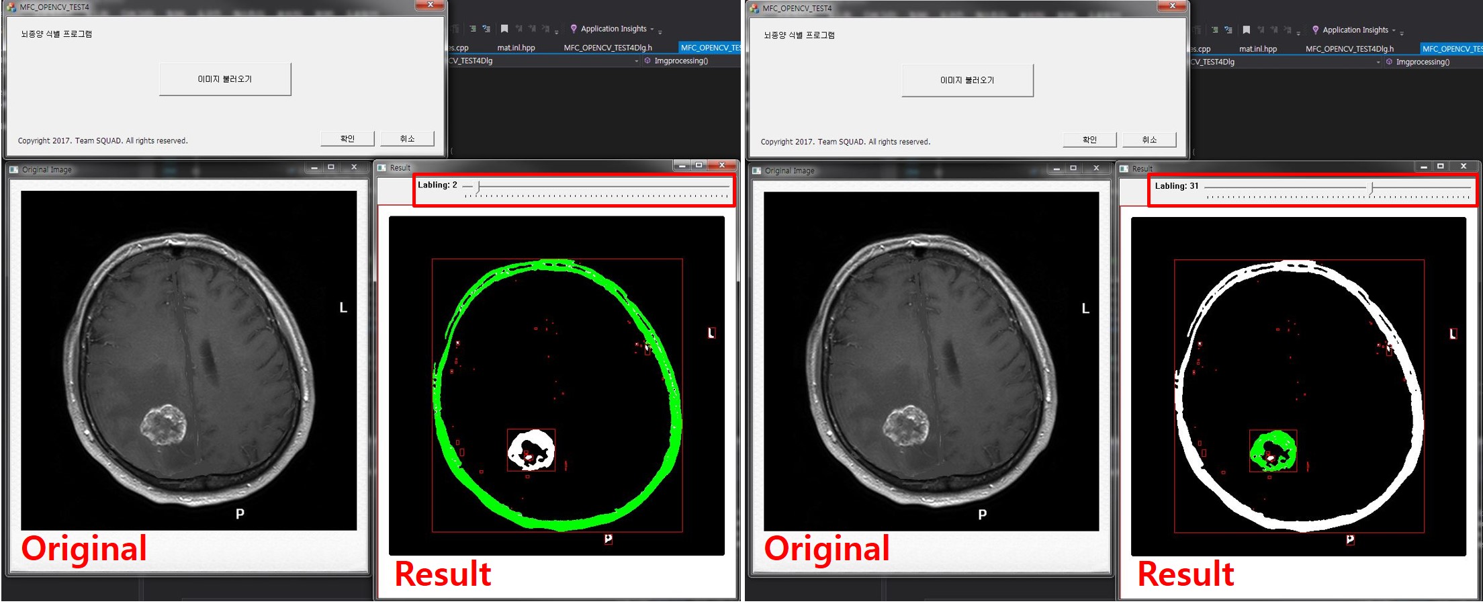Image resolution: width=1483 pixels, height=614 pixels.
Task: Click right '확인' OK button
Action: (1089, 140)
